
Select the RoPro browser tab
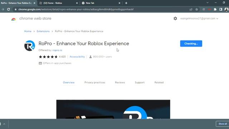(16, 3)
